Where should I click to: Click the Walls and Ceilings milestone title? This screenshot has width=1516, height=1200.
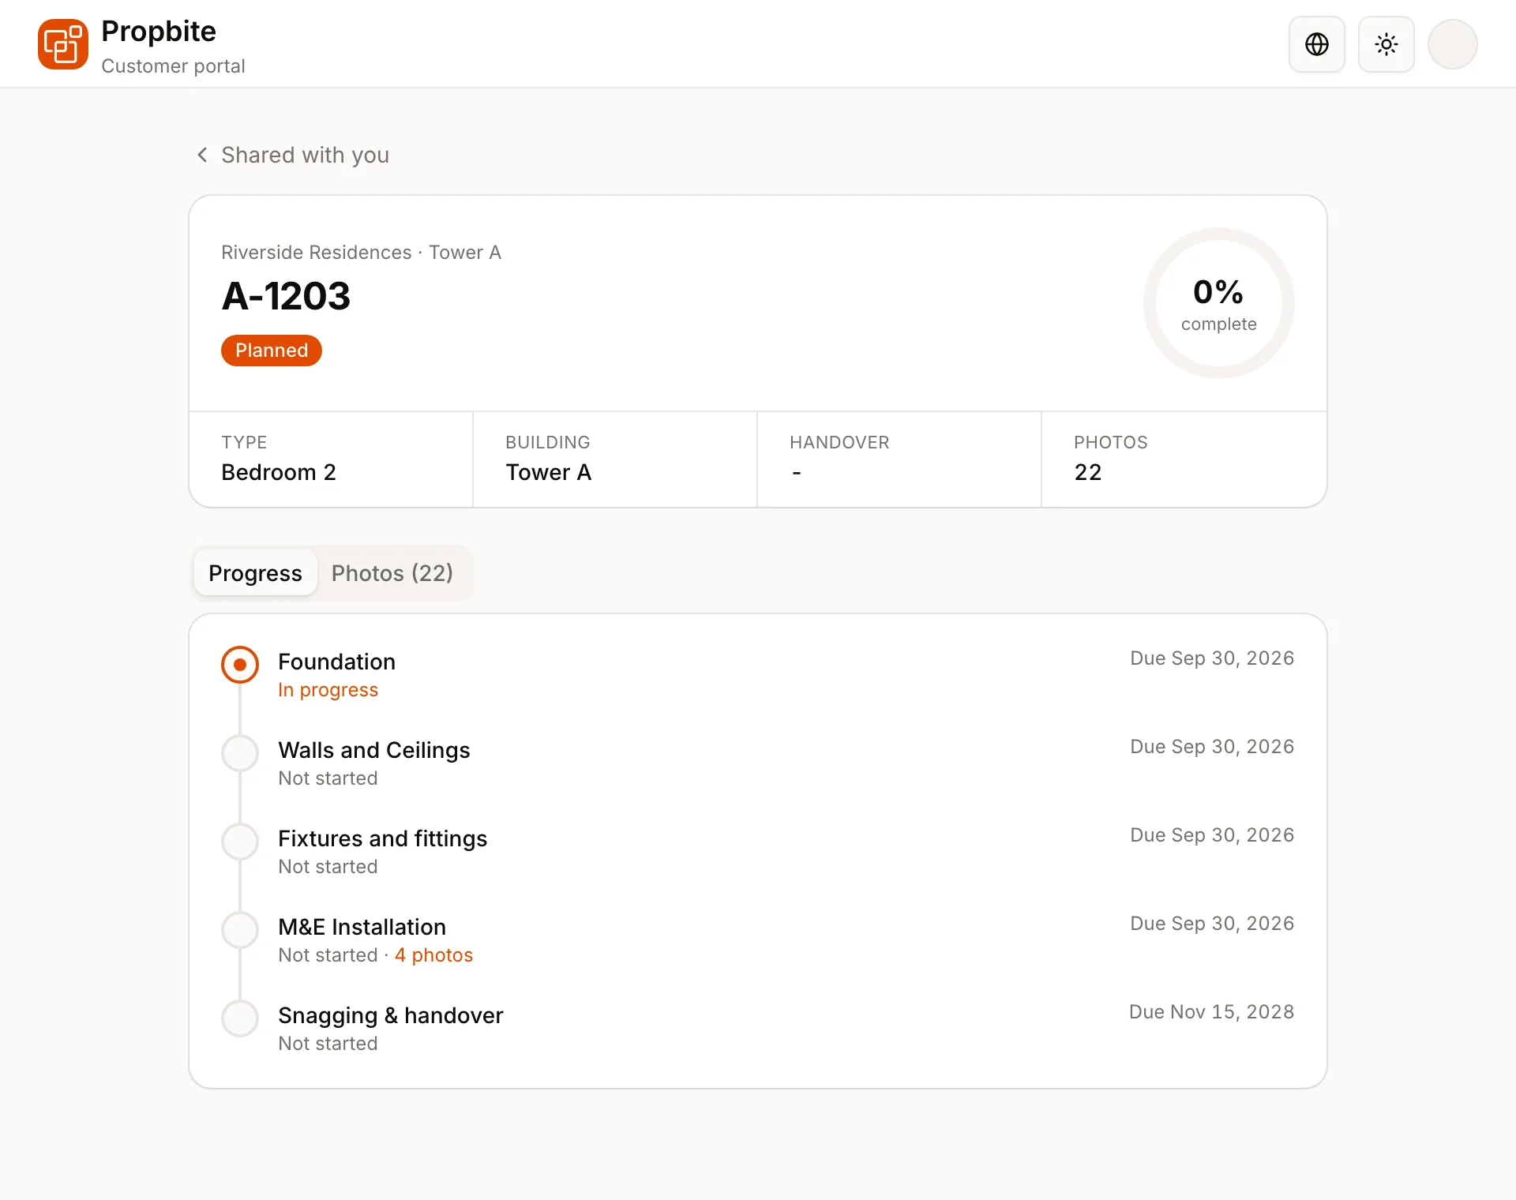(x=374, y=750)
